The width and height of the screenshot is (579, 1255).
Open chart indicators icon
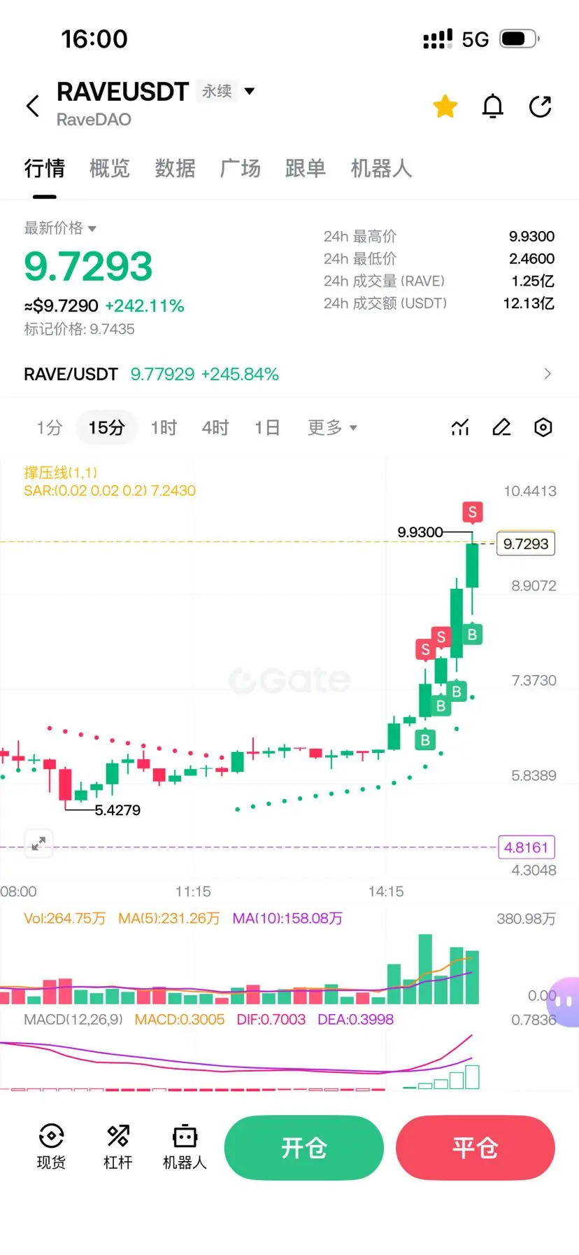click(x=460, y=427)
